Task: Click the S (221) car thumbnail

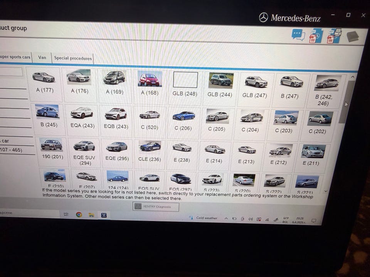Action: (x=307, y=182)
